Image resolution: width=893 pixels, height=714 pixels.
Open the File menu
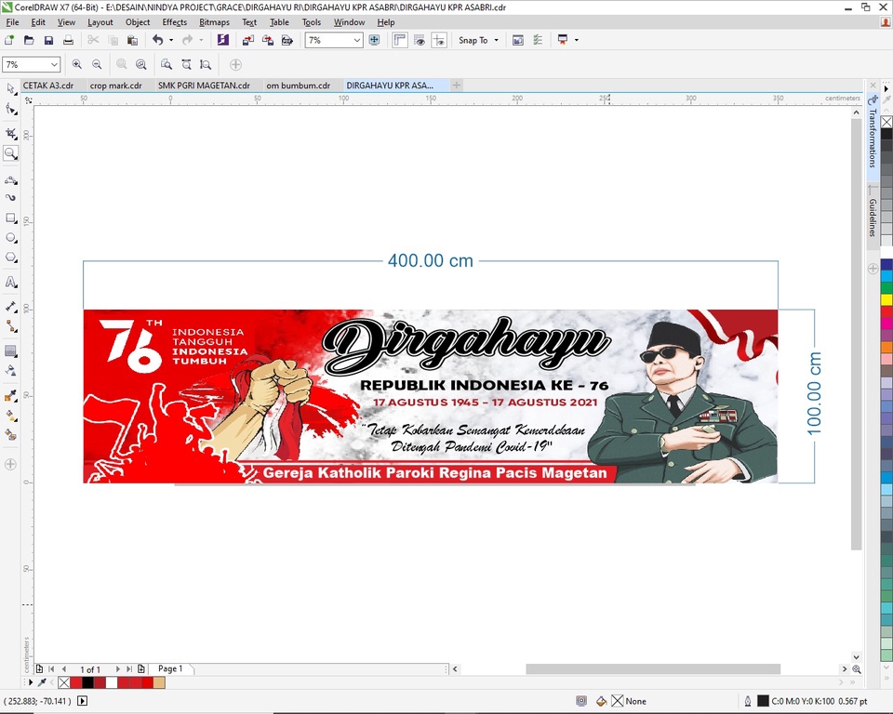[12, 22]
